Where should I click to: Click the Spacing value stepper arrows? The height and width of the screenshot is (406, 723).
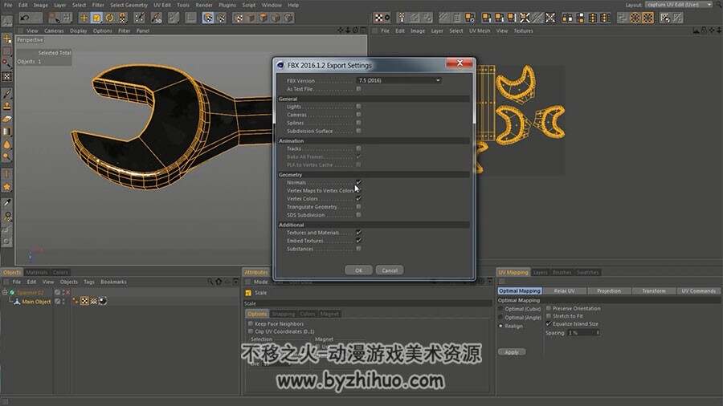click(x=598, y=333)
